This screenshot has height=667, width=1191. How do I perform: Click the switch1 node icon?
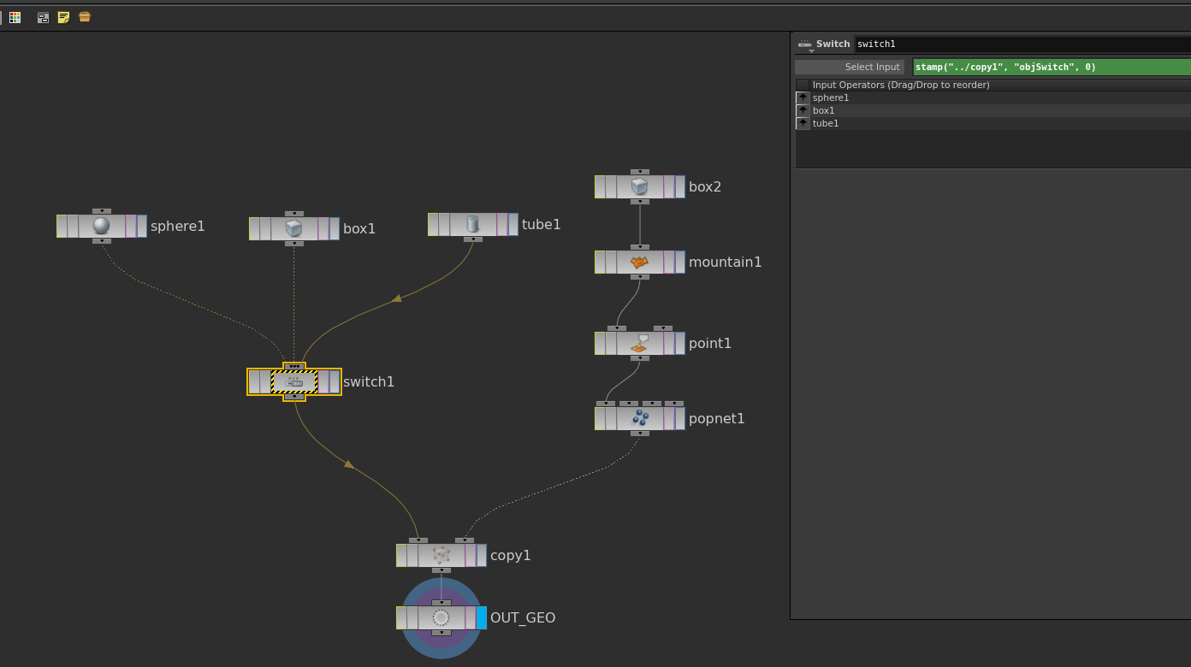294,381
